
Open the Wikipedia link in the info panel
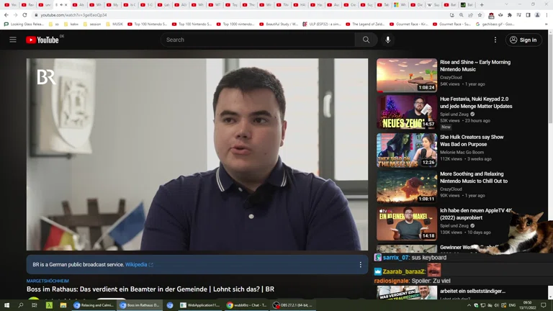click(136, 265)
